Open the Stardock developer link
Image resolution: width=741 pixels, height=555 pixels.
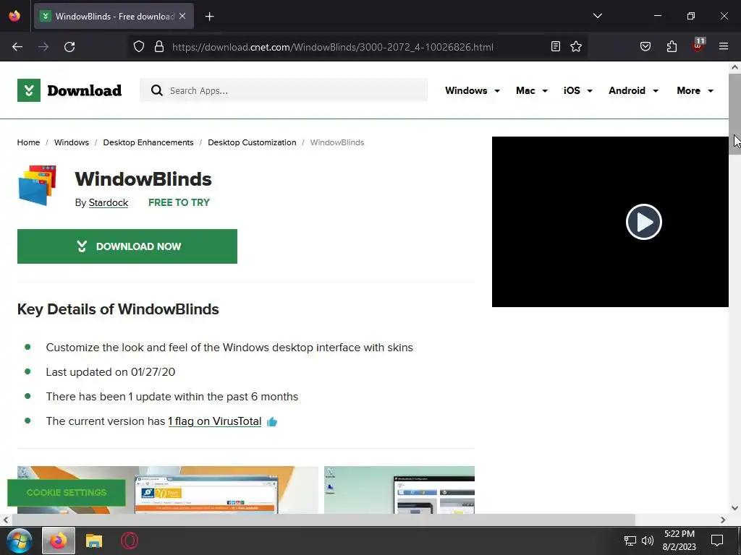click(x=109, y=203)
